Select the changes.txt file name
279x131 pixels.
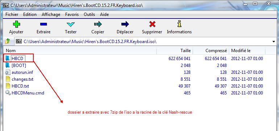pyautogui.click(x=22, y=79)
